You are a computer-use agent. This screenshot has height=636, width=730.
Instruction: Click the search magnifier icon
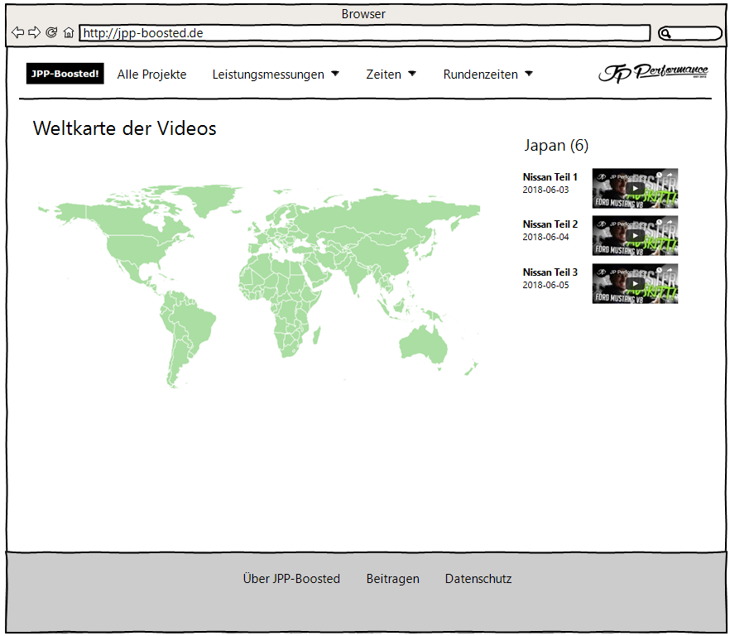[665, 32]
